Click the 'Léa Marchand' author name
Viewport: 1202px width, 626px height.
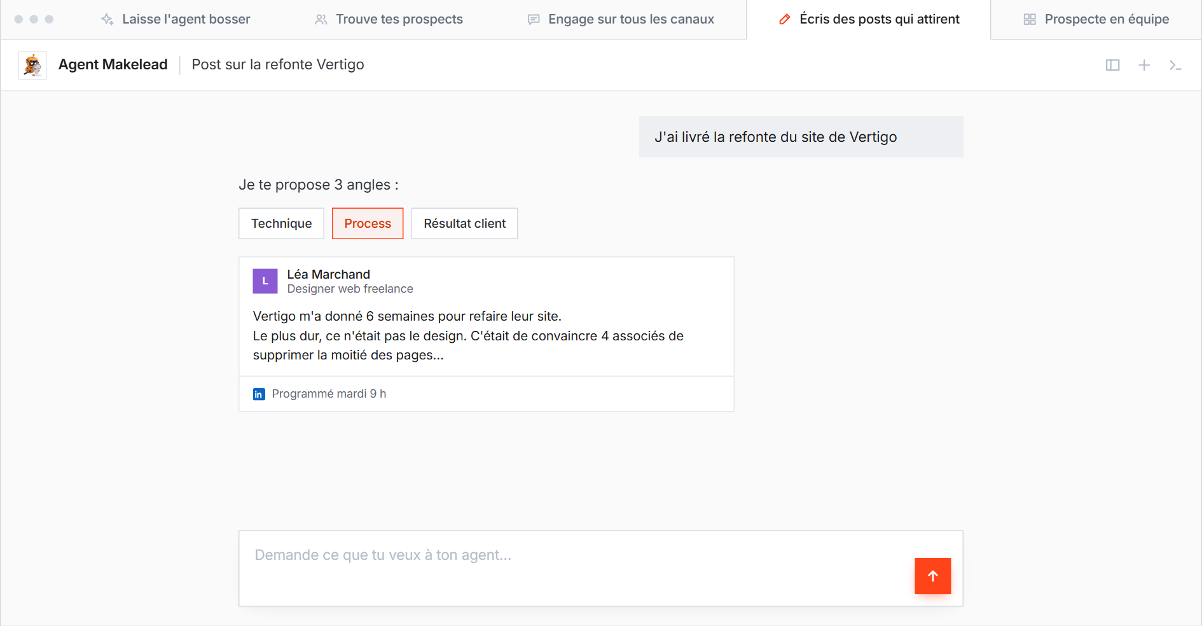pyautogui.click(x=328, y=274)
